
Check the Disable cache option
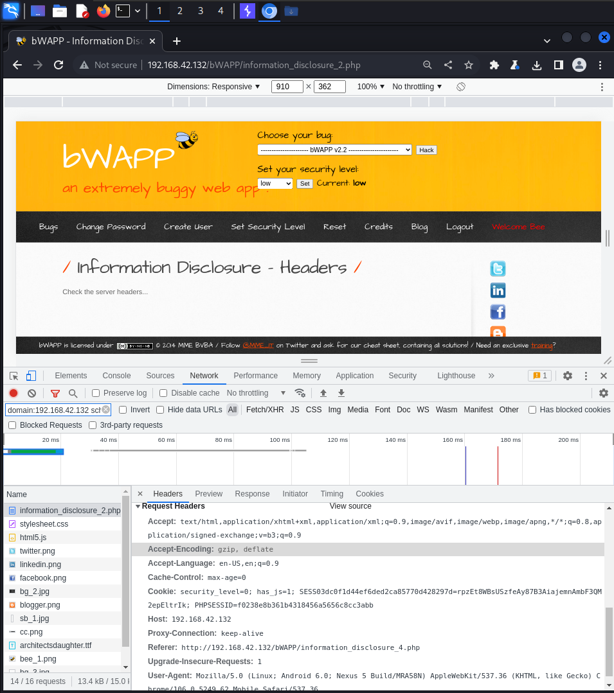pyautogui.click(x=163, y=393)
